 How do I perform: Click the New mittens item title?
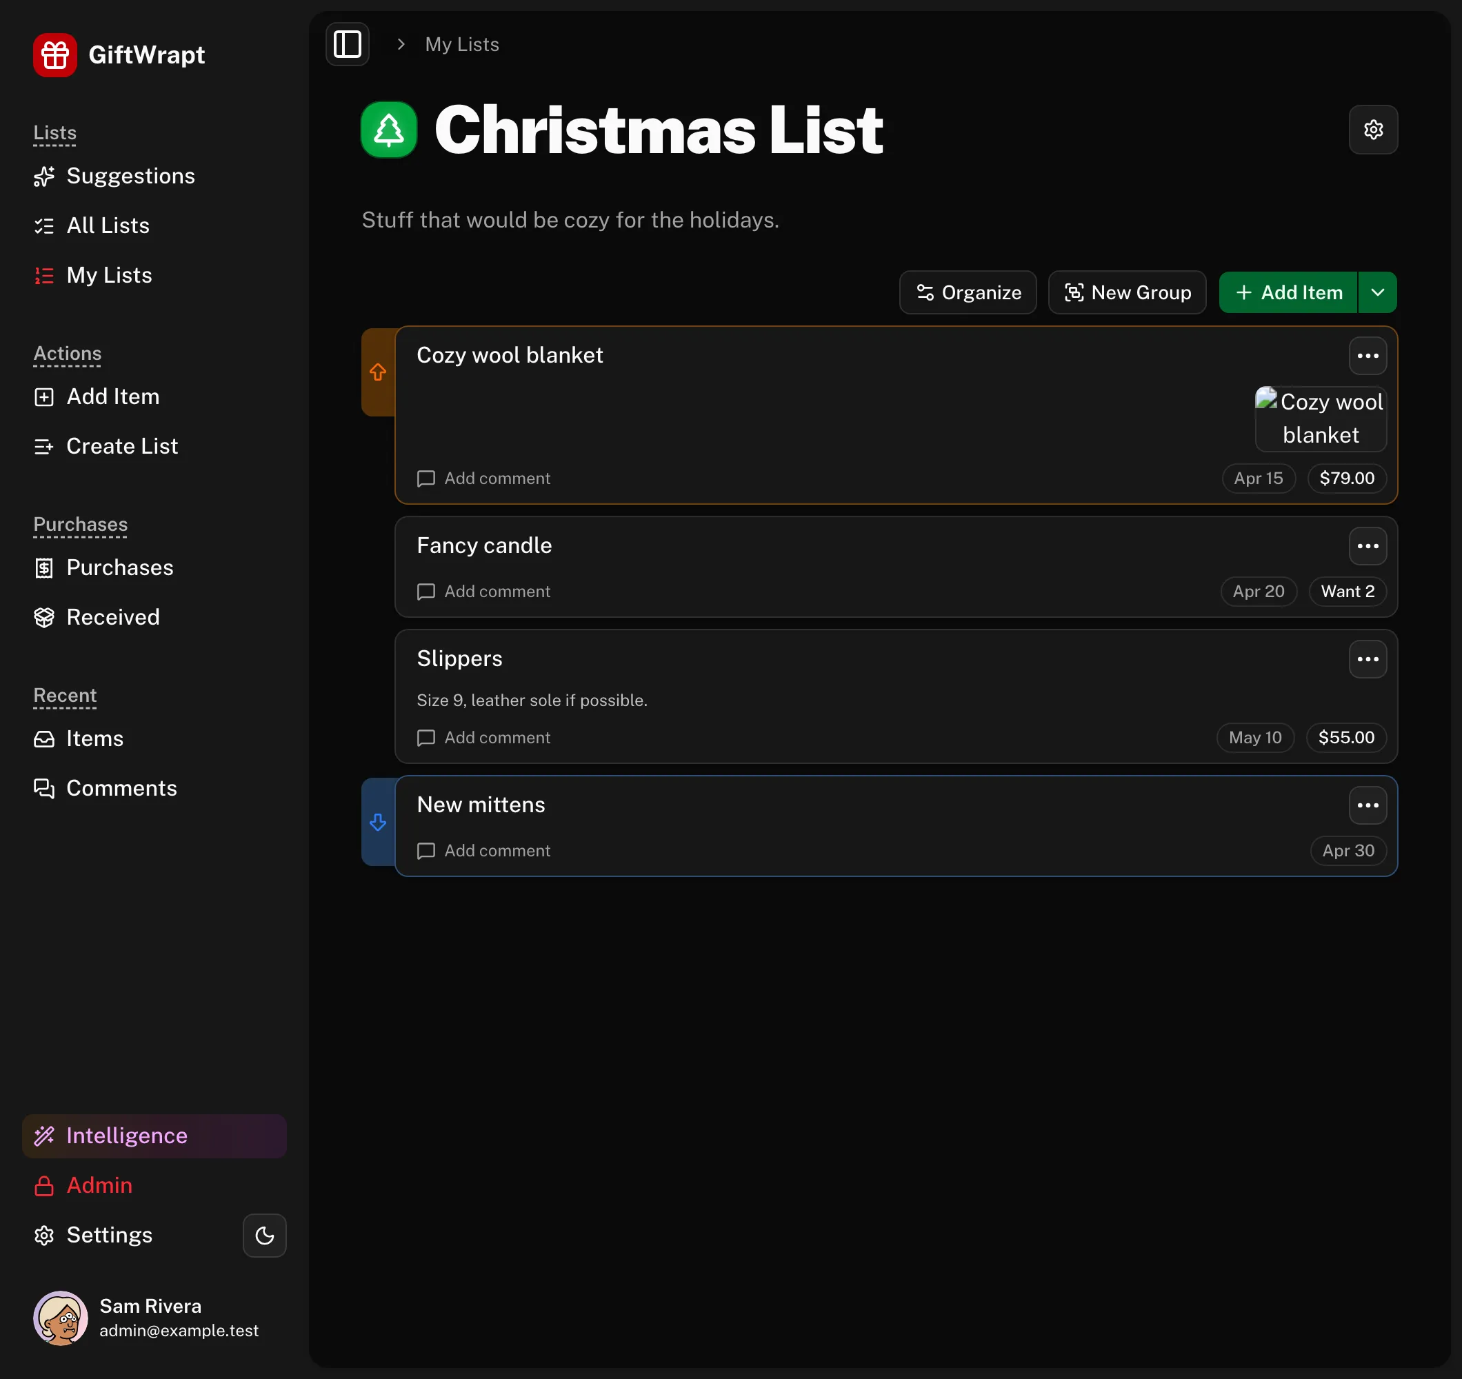click(481, 805)
